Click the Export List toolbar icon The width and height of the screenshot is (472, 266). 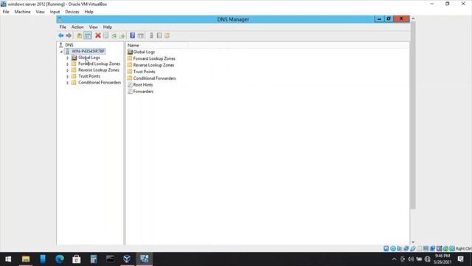122,35
